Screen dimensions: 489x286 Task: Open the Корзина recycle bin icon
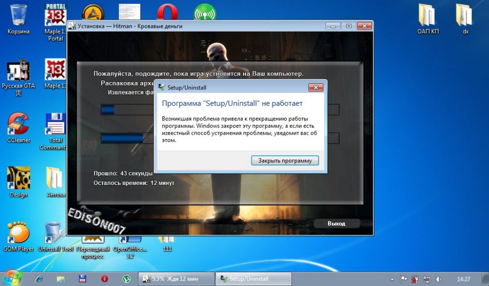pyautogui.click(x=19, y=18)
